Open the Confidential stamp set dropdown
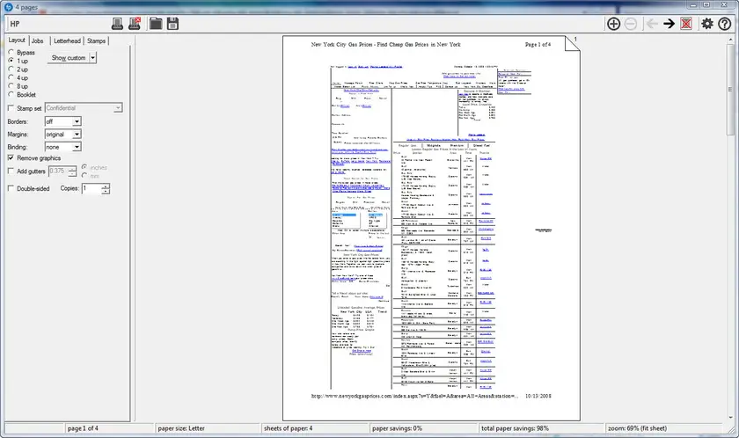This screenshot has height=438, width=739. (x=117, y=108)
